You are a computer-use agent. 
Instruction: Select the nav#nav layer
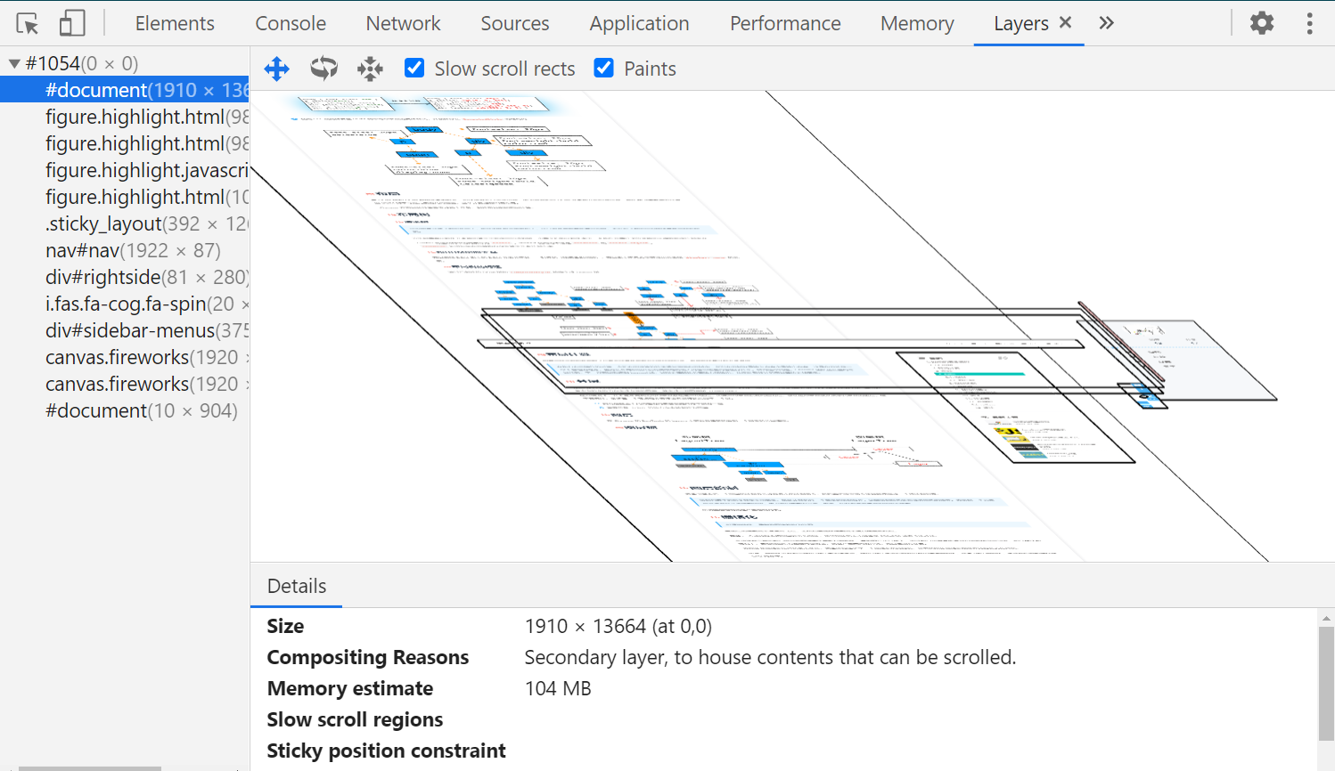click(133, 250)
